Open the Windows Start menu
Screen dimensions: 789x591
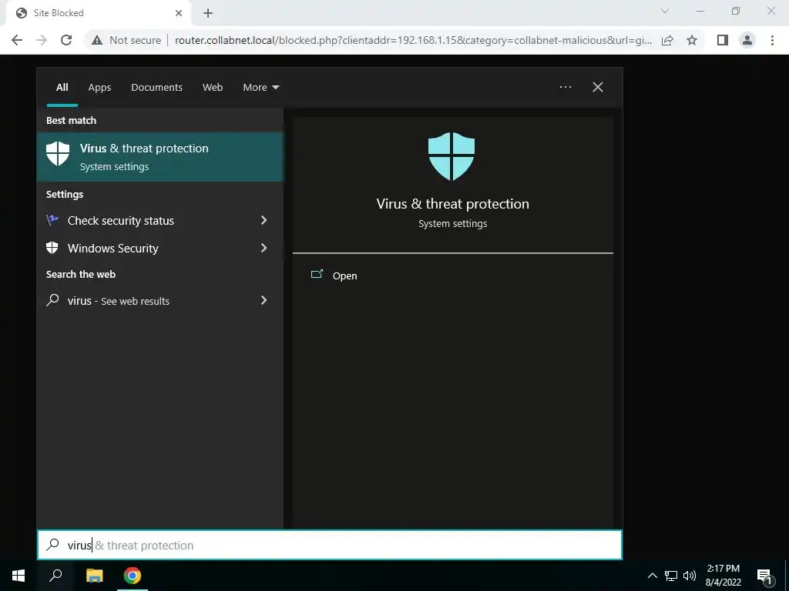click(x=18, y=576)
